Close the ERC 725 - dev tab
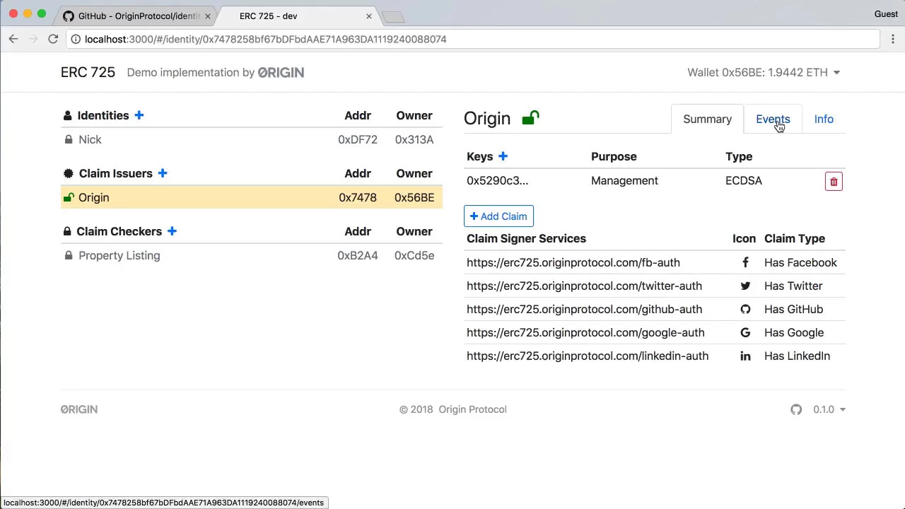The height and width of the screenshot is (509, 905). pos(368,16)
